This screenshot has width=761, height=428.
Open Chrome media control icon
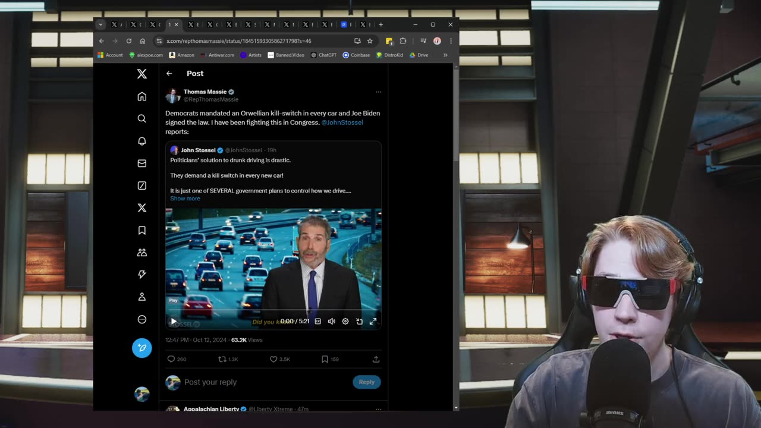pyautogui.click(x=423, y=41)
